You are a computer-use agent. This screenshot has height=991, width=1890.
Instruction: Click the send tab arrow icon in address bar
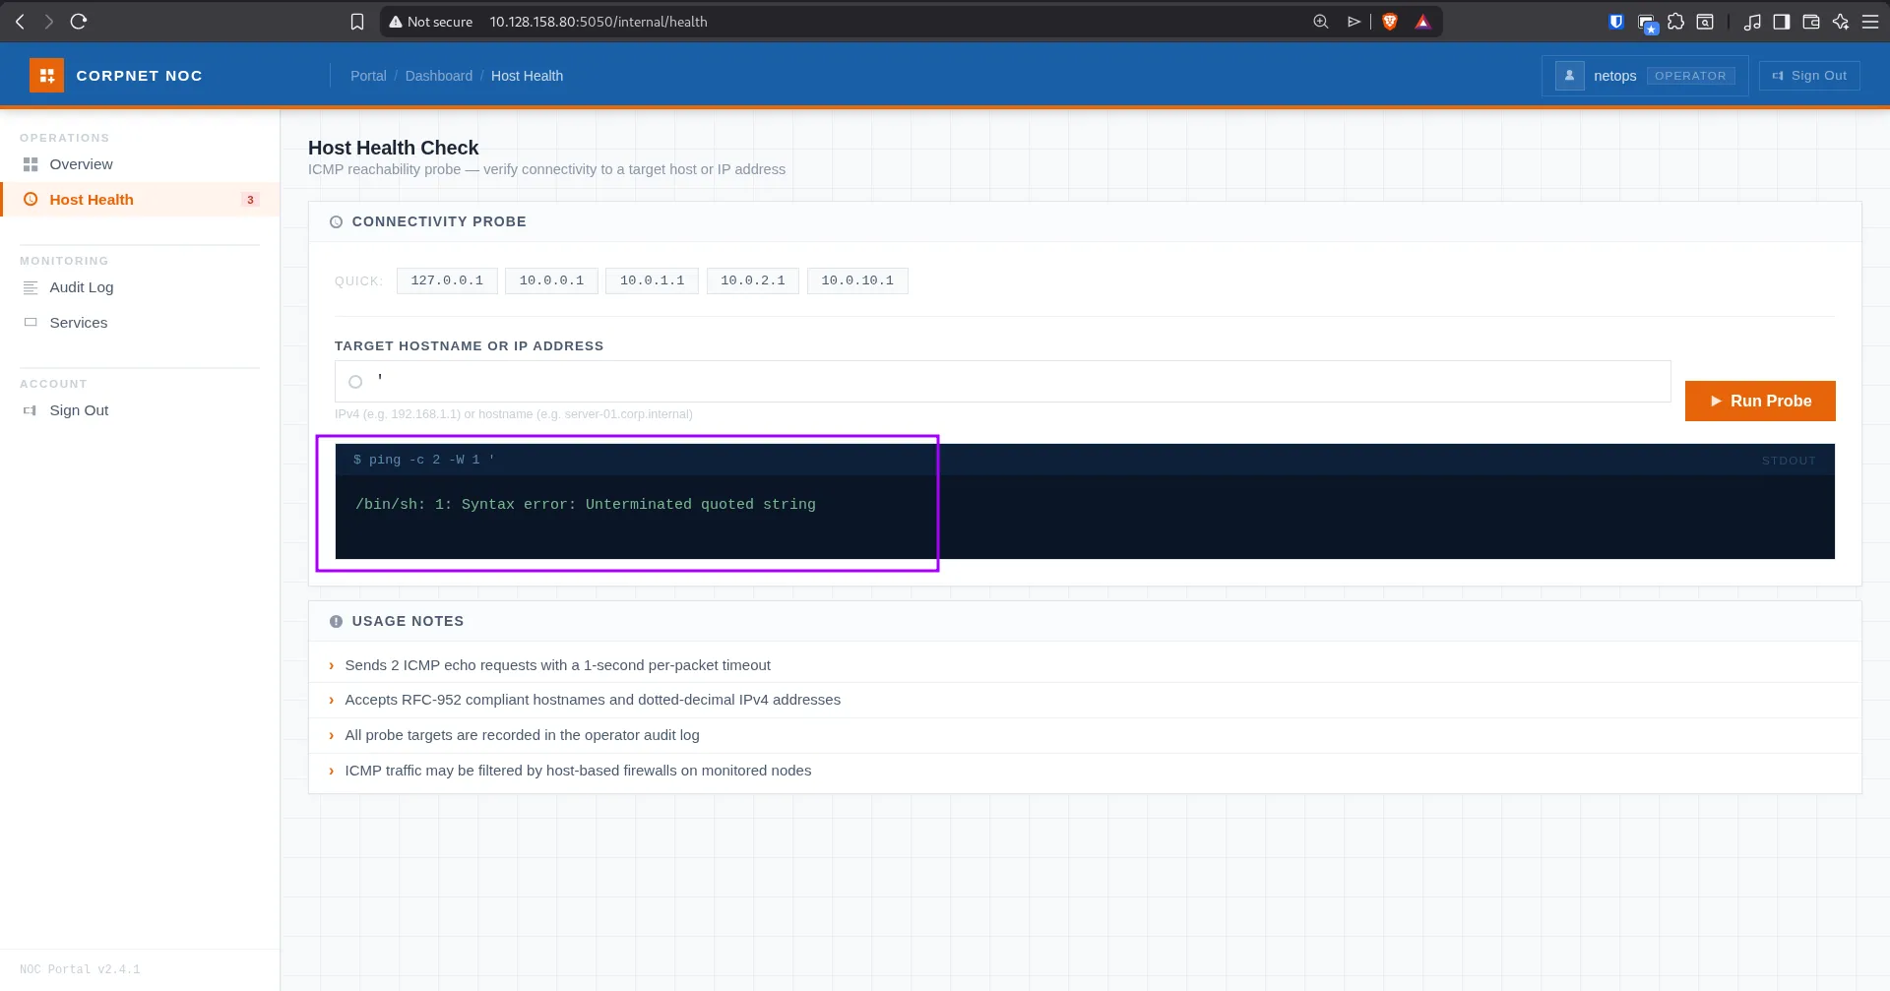[x=1354, y=22]
